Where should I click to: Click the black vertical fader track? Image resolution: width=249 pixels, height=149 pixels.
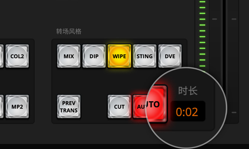(224, 44)
